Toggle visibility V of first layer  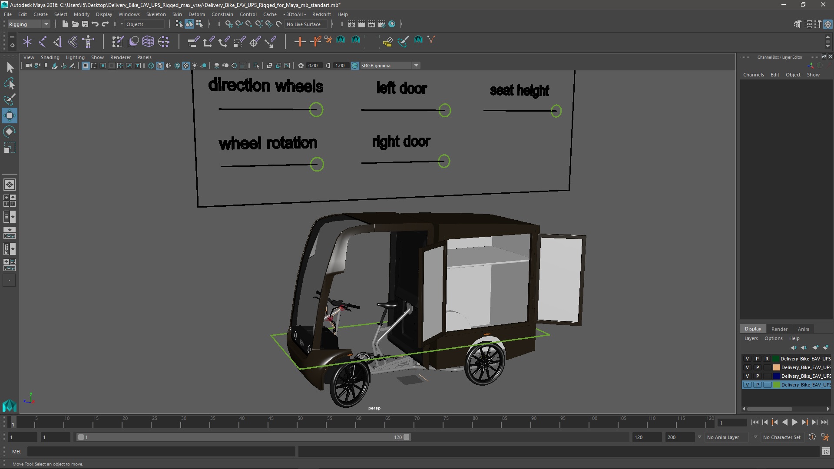pyautogui.click(x=747, y=359)
